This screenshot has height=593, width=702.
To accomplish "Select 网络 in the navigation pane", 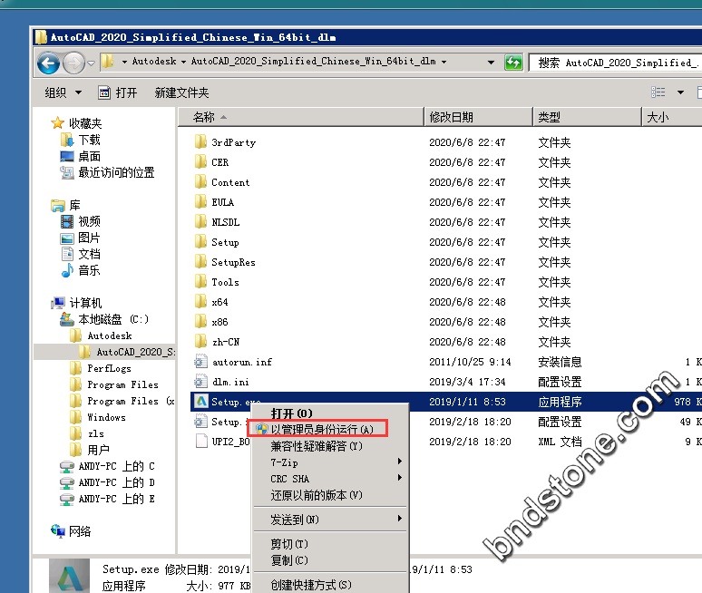I will point(80,531).
